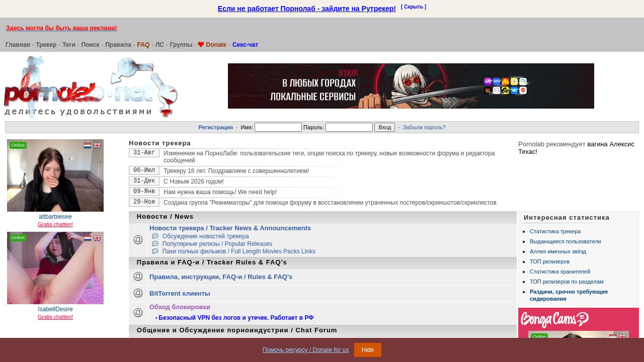Click the red heart icon next to Donate
Image resolution: width=644 pixels, height=362 pixels.
click(x=201, y=45)
